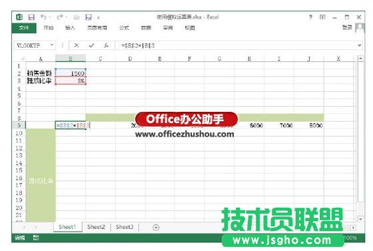Image resolution: width=373 pixels, height=251 pixels.
Task: Select row 15 header
Action: (x=19, y=170)
